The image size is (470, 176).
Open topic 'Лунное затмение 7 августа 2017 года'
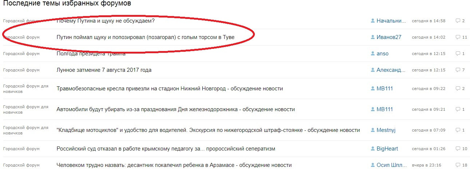click(x=104, y=70)
